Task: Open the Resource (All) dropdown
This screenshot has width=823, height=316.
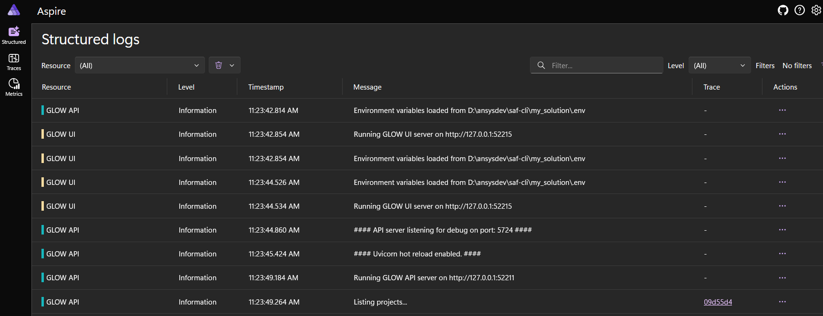Action: [x=140, y=65]
